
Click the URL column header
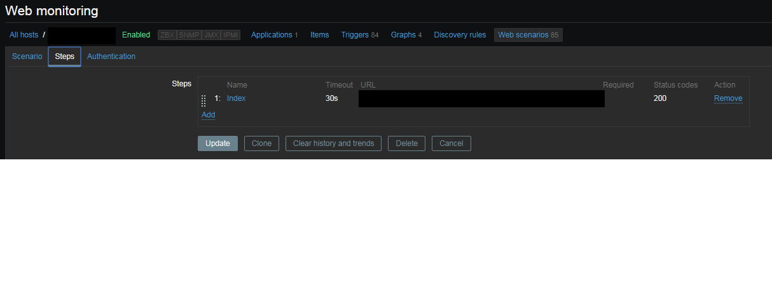368,85
